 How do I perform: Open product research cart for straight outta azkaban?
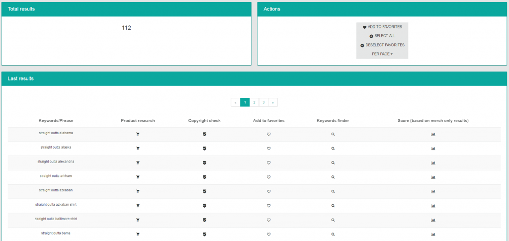coord(138,191)
